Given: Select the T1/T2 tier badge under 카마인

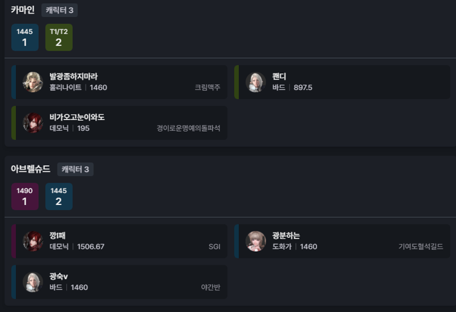Looking at the screenshot, I should coord(59,38).
